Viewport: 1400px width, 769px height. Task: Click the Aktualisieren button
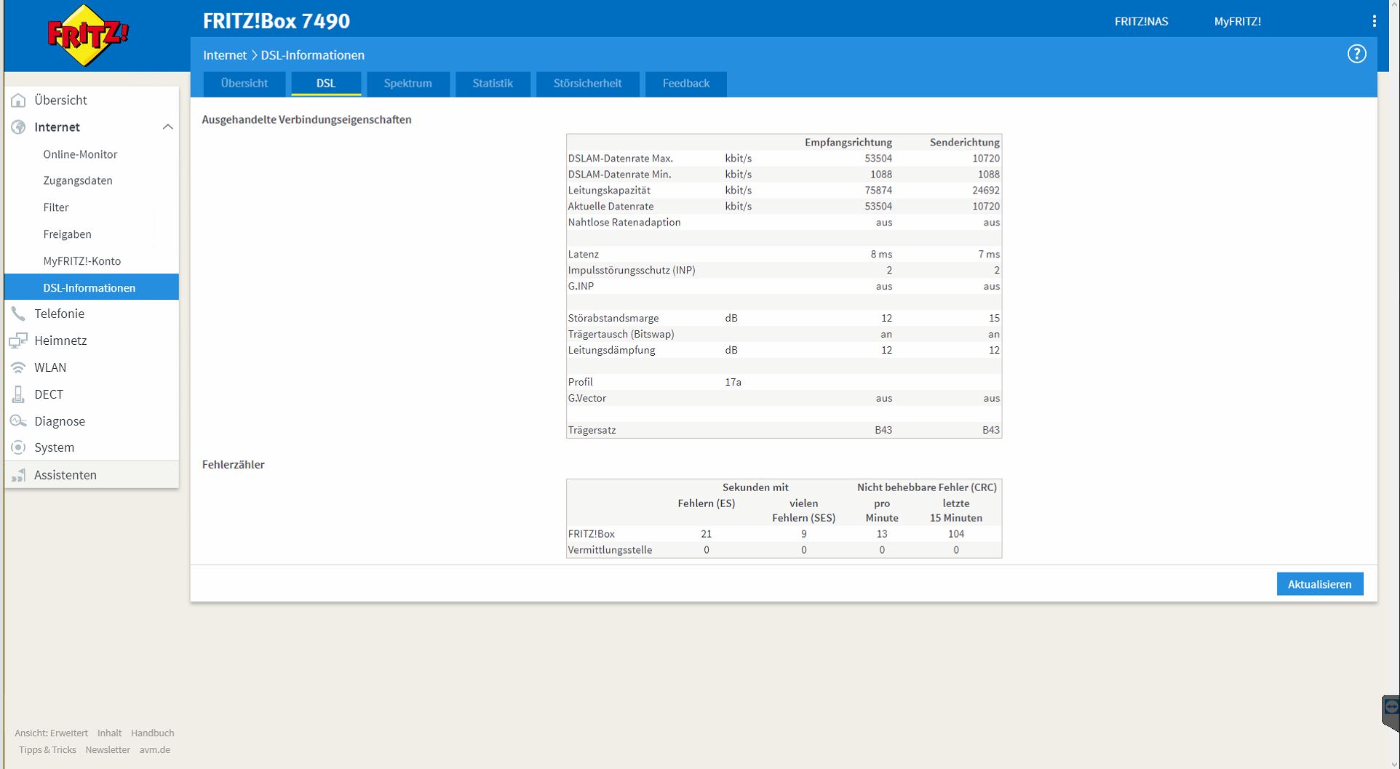tap(1319, 584)
